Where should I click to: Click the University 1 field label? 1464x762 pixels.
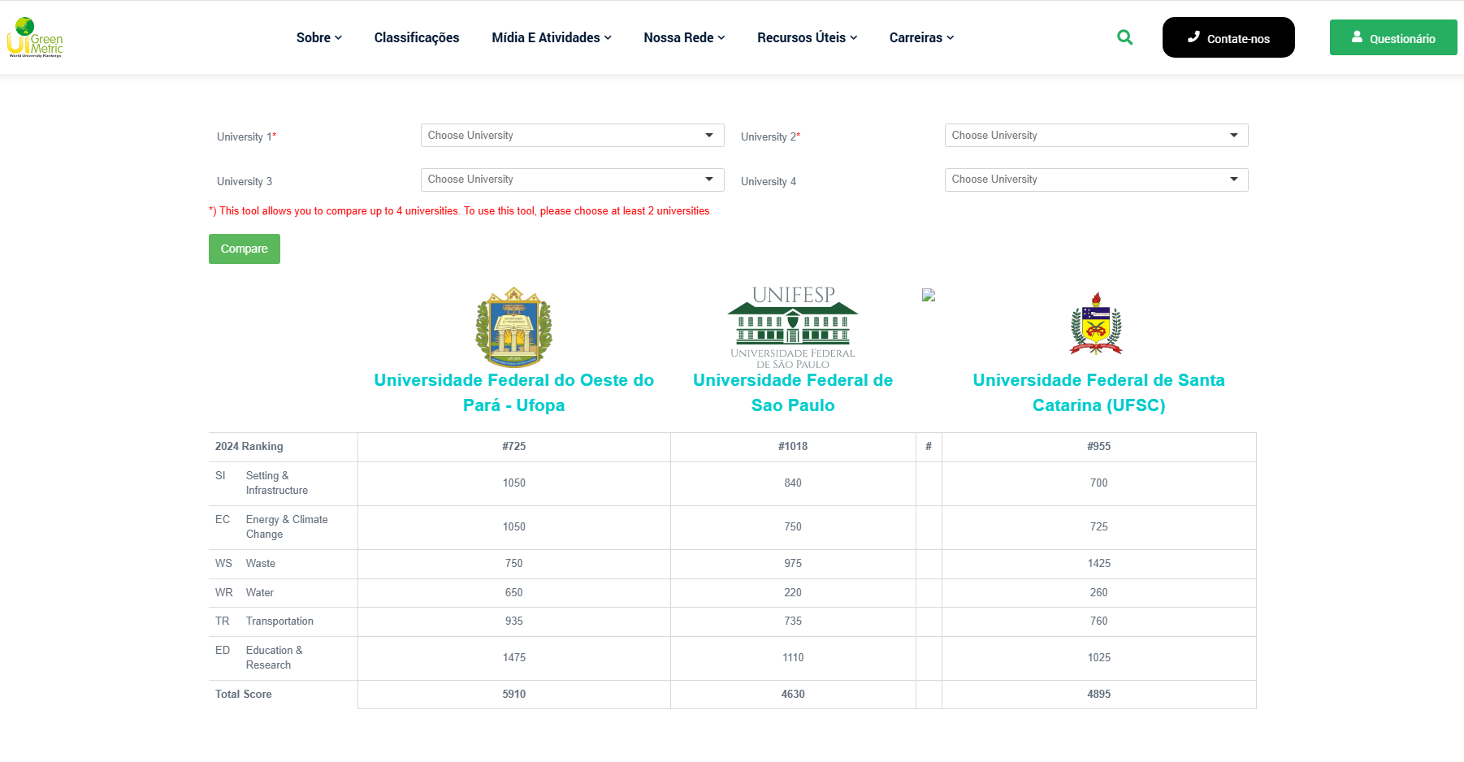pyautogui.click(x=246, y=137)
